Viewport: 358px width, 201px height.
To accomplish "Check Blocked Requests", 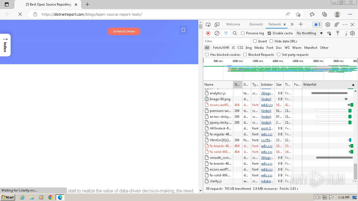I will coord(245,55).
